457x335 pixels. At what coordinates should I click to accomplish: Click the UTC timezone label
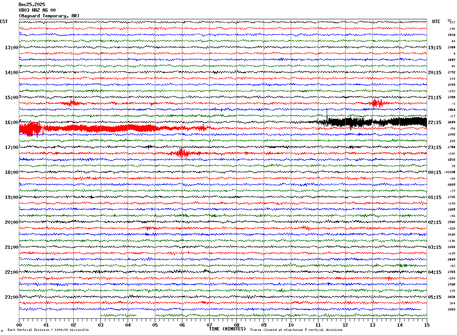coord(436,22)
